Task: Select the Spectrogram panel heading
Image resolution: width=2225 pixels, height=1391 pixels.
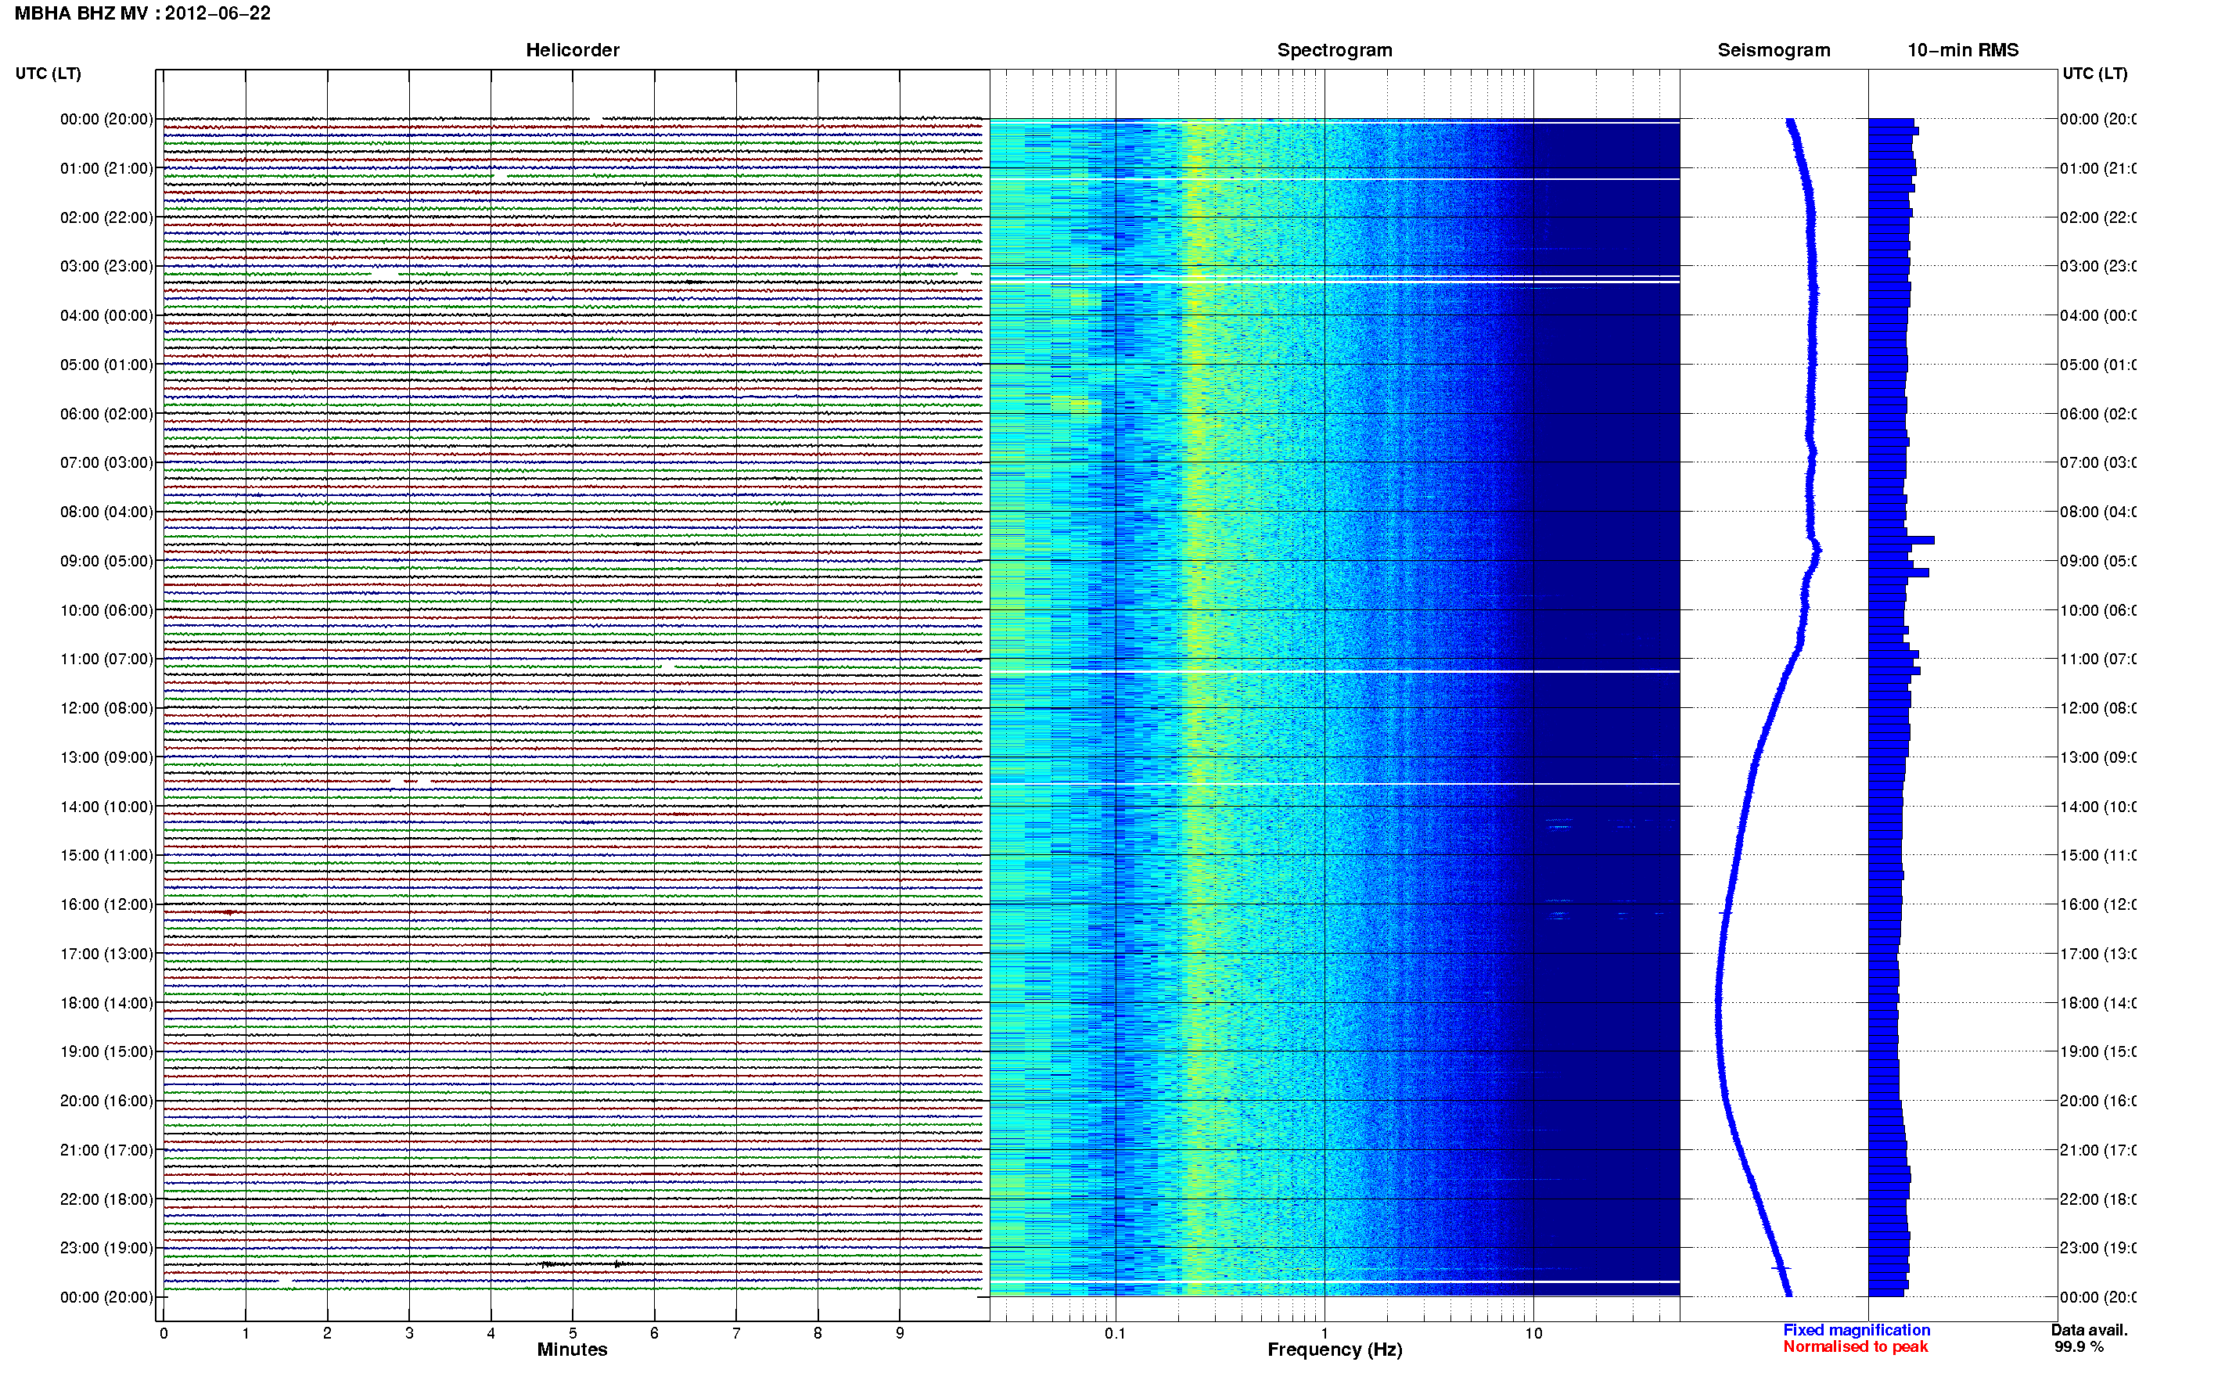Action: (1334, 51)
